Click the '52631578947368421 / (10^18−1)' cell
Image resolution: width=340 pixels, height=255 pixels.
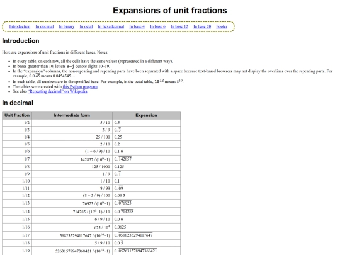click(72, 251)
